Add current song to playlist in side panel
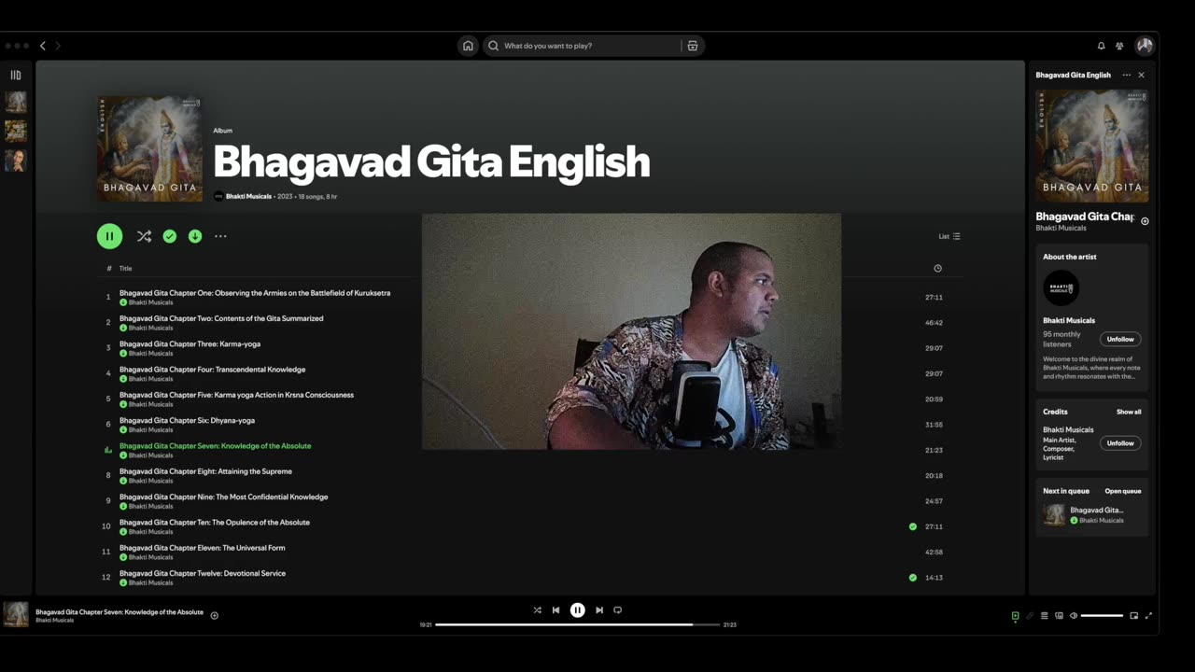 (1145, 221)
